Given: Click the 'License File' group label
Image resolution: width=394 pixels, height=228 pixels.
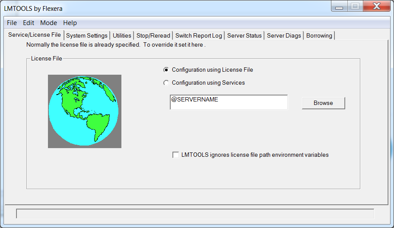Looking at the screenshot, I should click(47, 58).
